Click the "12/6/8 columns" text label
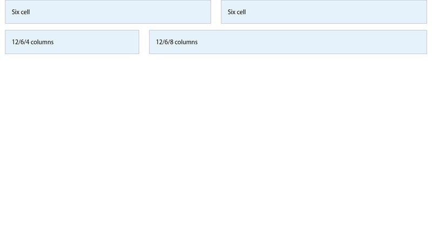The width and height of the screenshot is (432, 243). click(x=177, y=42)
